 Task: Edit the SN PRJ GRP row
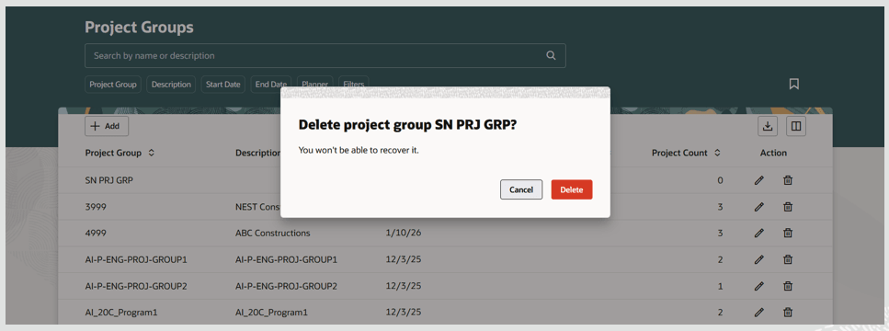point(759,180)
